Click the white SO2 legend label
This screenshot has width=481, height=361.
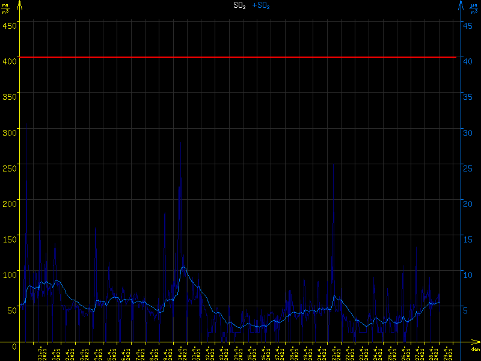pyautogui.click(x=239, y=5)
